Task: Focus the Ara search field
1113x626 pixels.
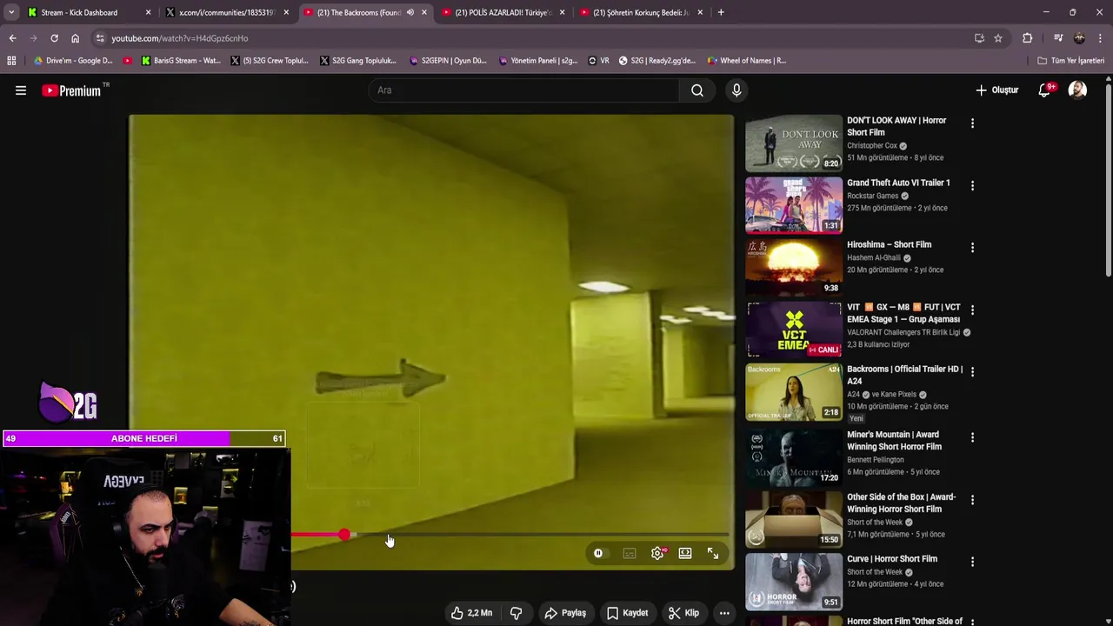Action: (x=524, y=90)
